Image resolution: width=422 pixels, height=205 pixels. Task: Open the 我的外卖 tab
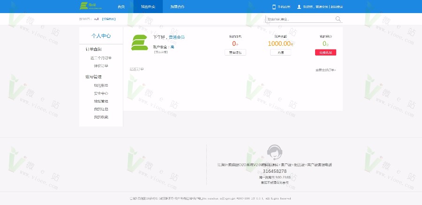point(148,7)
